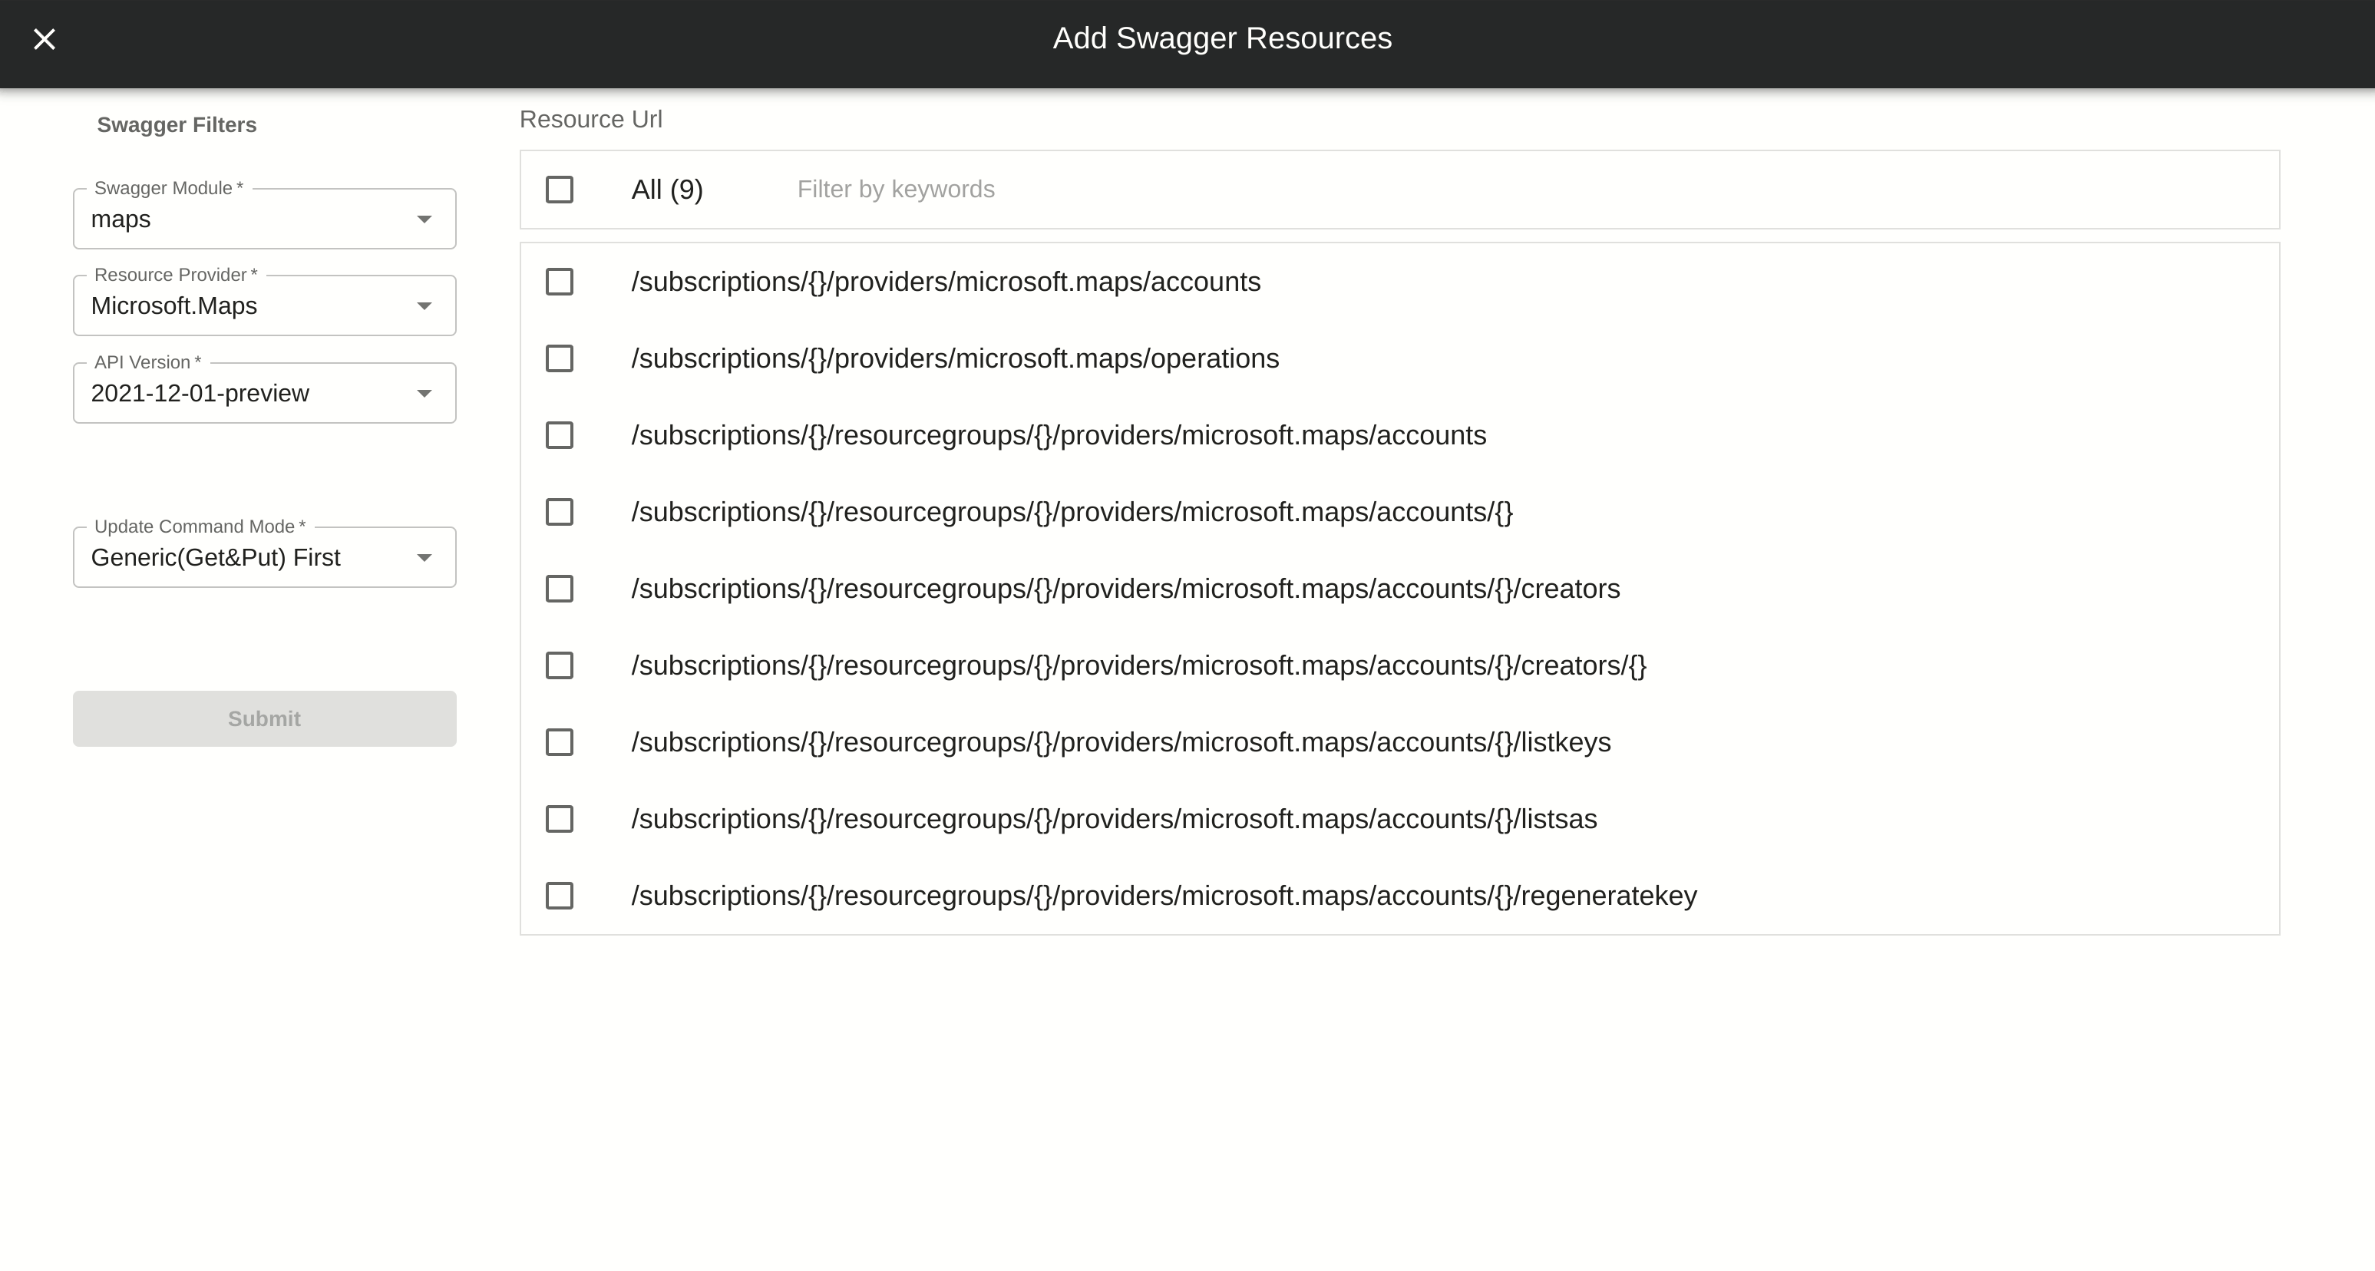Close the Add Swagger Resources dialog
The height and width of the screenshot is (1271, 2375).
click(x=45, y=38)
